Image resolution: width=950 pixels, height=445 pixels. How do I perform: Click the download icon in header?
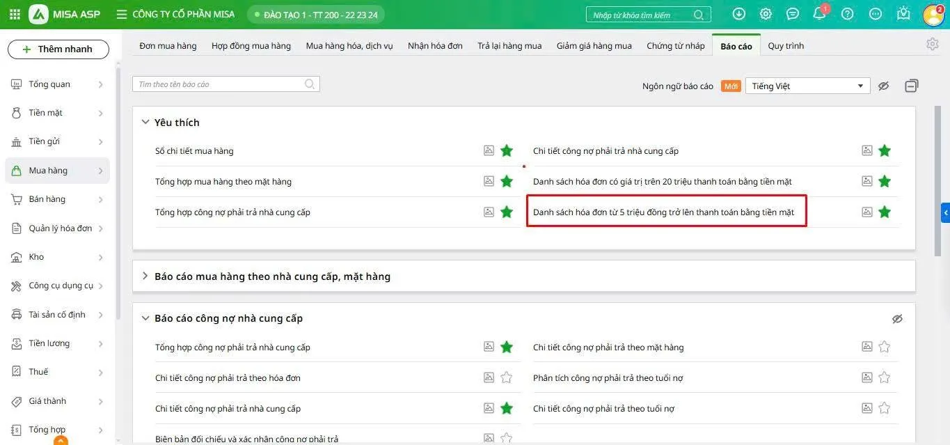click(739, 14)
